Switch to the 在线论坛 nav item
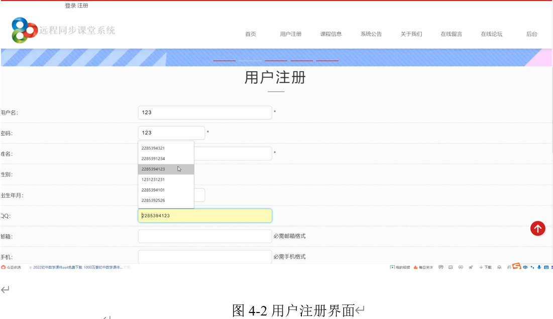 491,34
